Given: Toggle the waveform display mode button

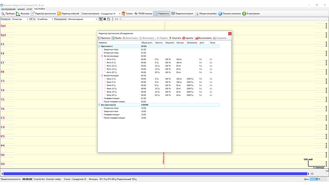Looking at the screenshot, I should click(101, 19).
